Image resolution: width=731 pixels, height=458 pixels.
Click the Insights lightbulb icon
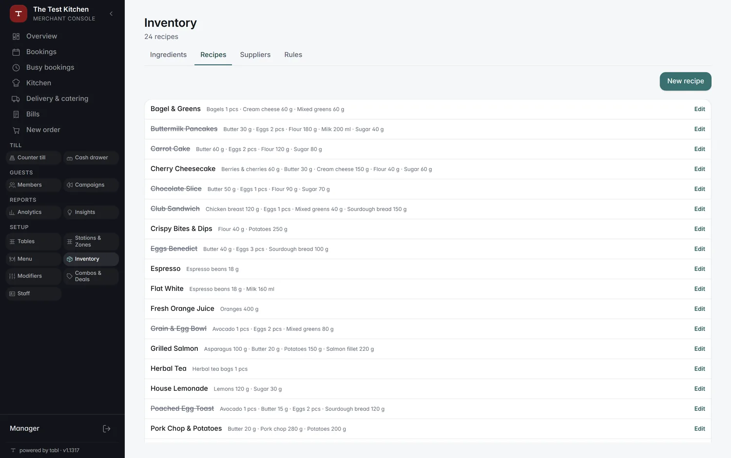coord(70,212)
